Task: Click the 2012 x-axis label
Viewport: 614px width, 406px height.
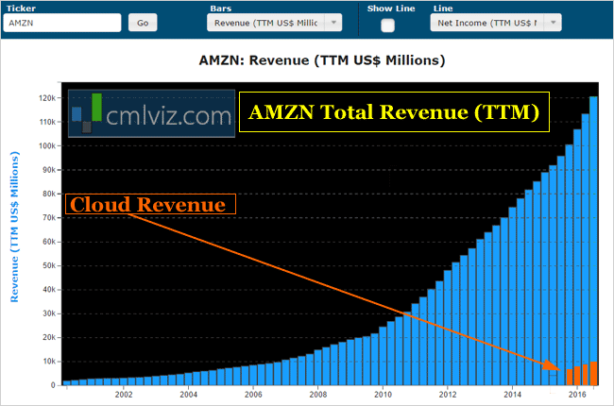Action: pyautogui.click(x=448, y=395)
